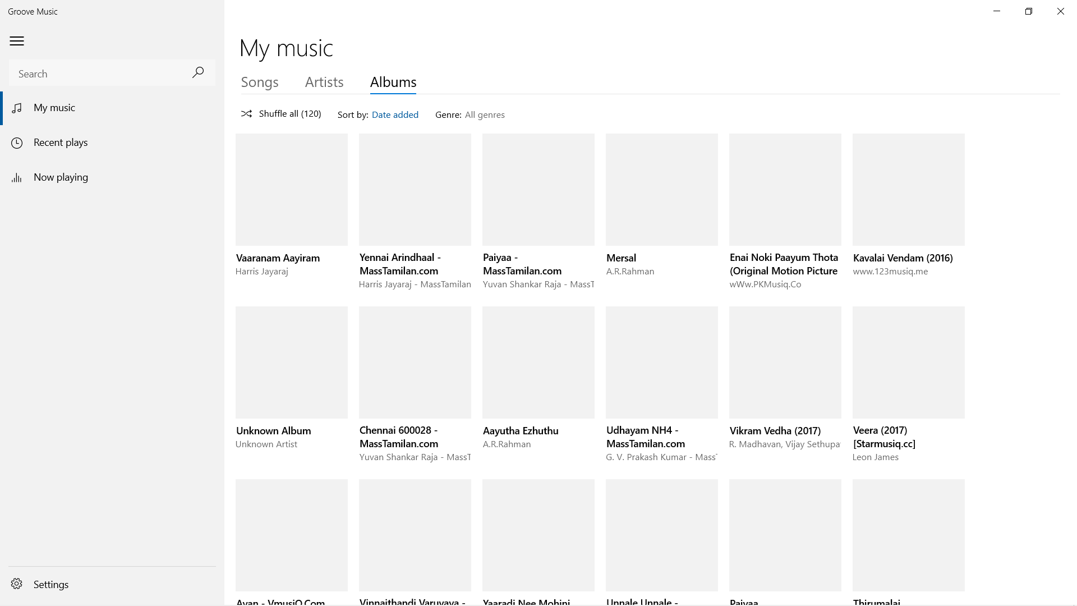Image resolution: width=1077 pixels, height=606 pixels.
Task: Switch to the Songs tab
Action: 260,82
